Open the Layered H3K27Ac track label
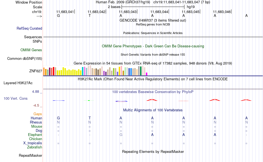Screen dimensions: 263x162 pyautogui.click(x=18, y=83)
